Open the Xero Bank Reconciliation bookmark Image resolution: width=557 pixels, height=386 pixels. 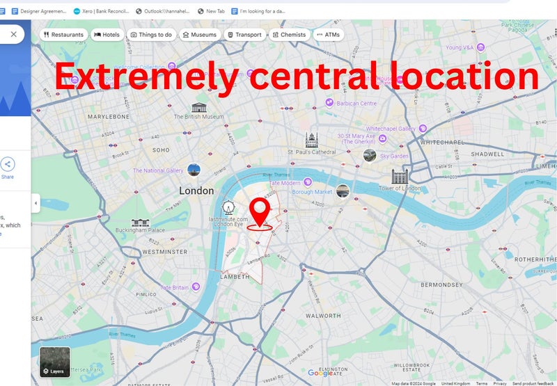coord(101,11)
